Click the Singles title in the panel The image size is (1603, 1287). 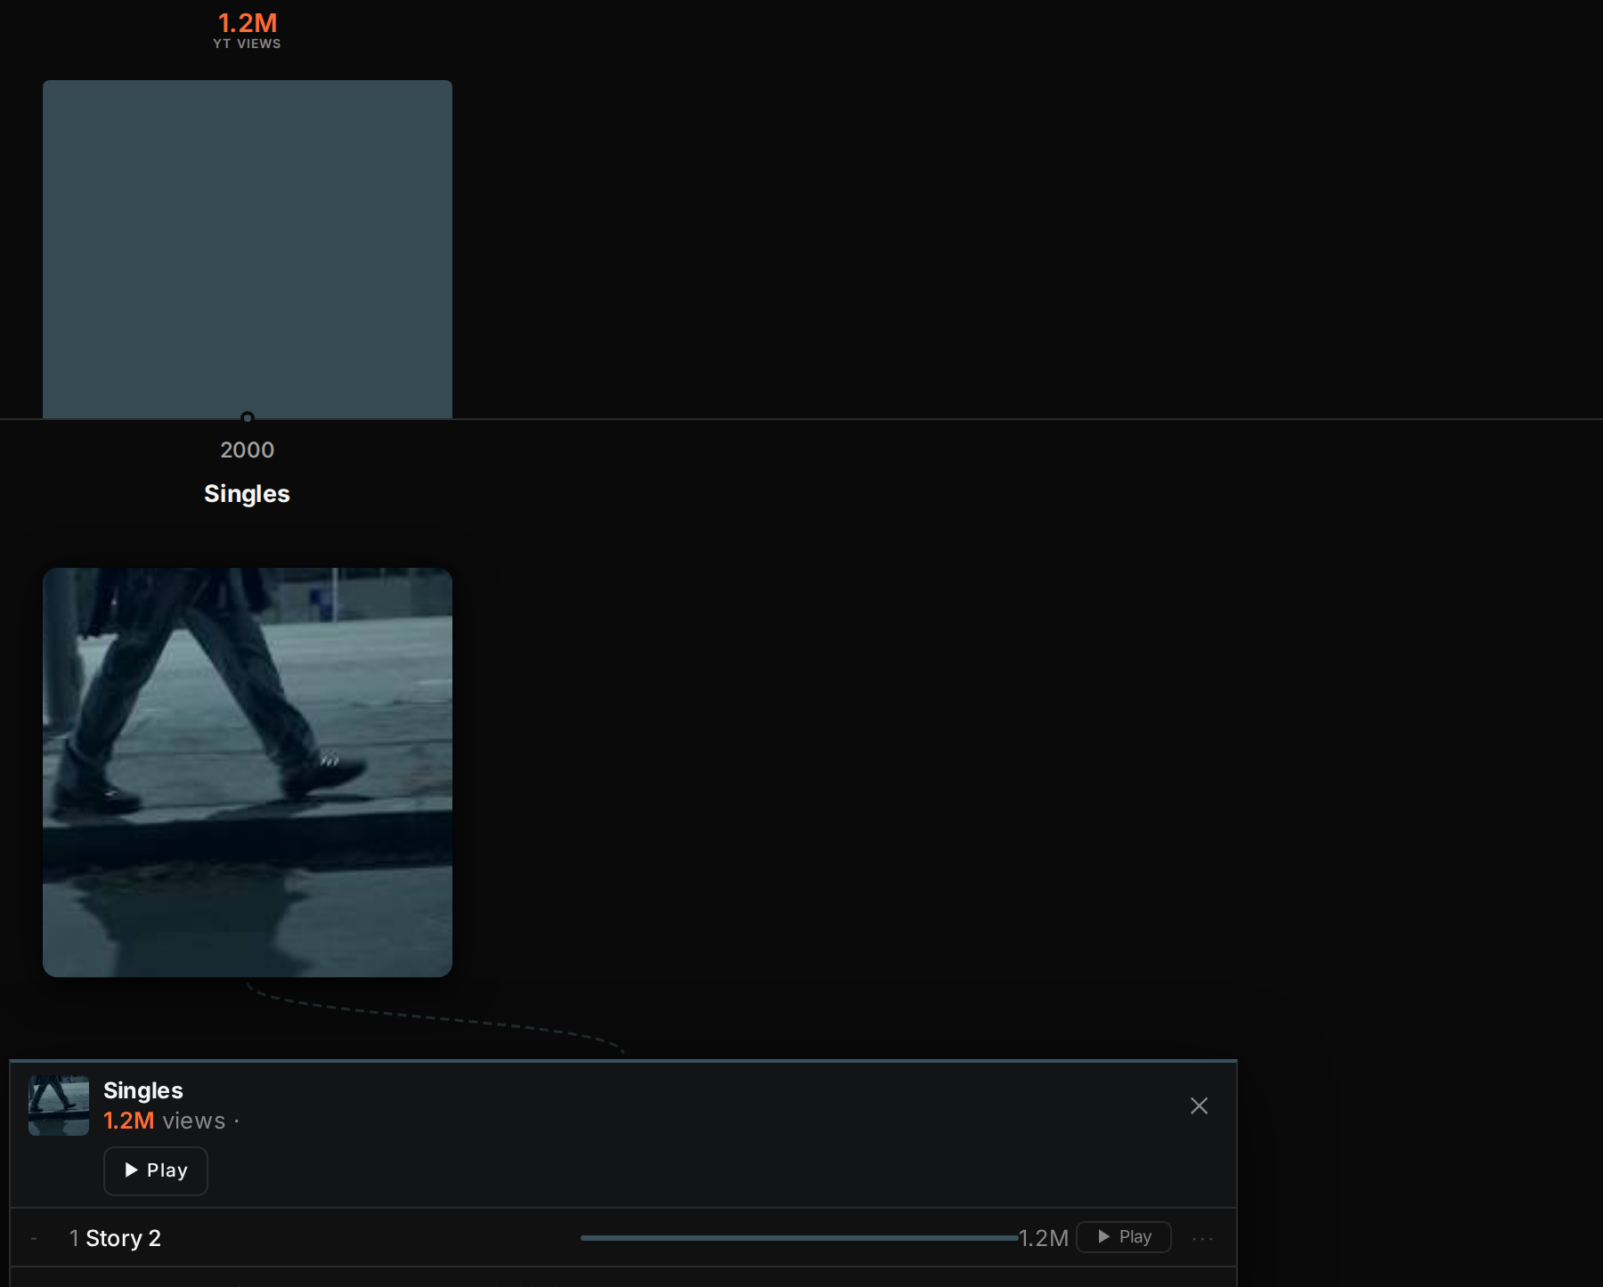pos(143,1090)
